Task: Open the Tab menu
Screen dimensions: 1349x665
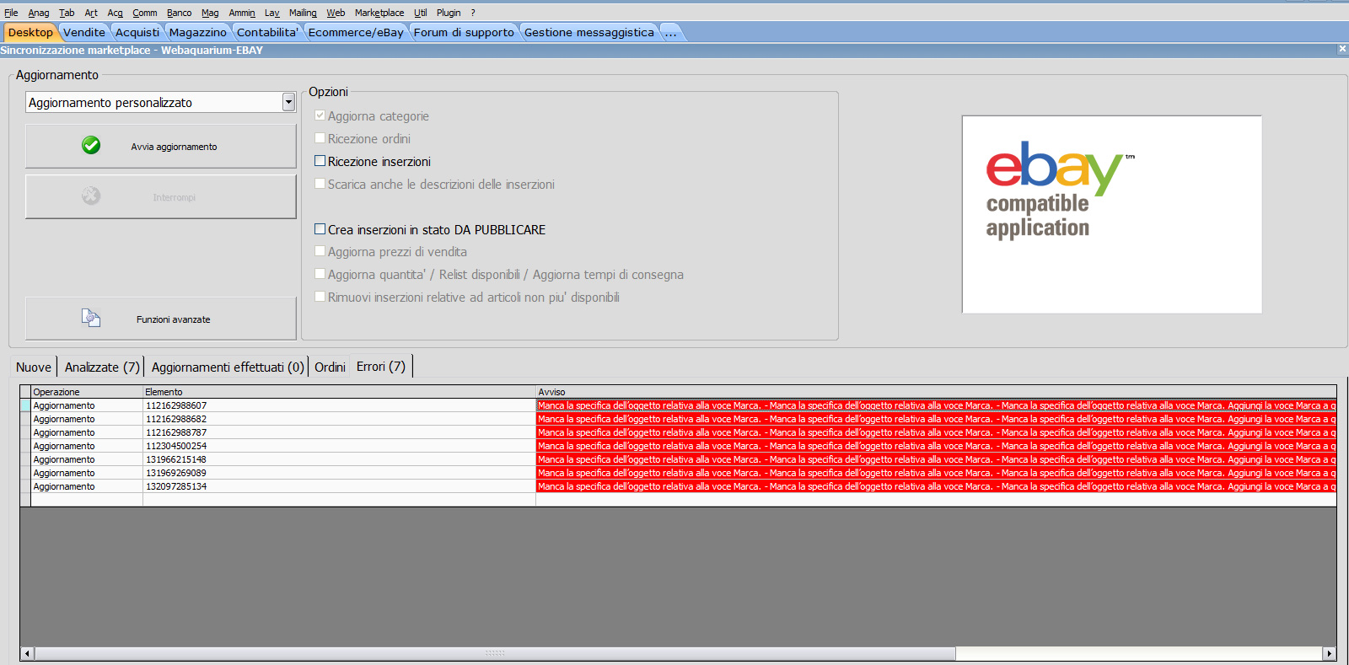Action: point(67,13)
